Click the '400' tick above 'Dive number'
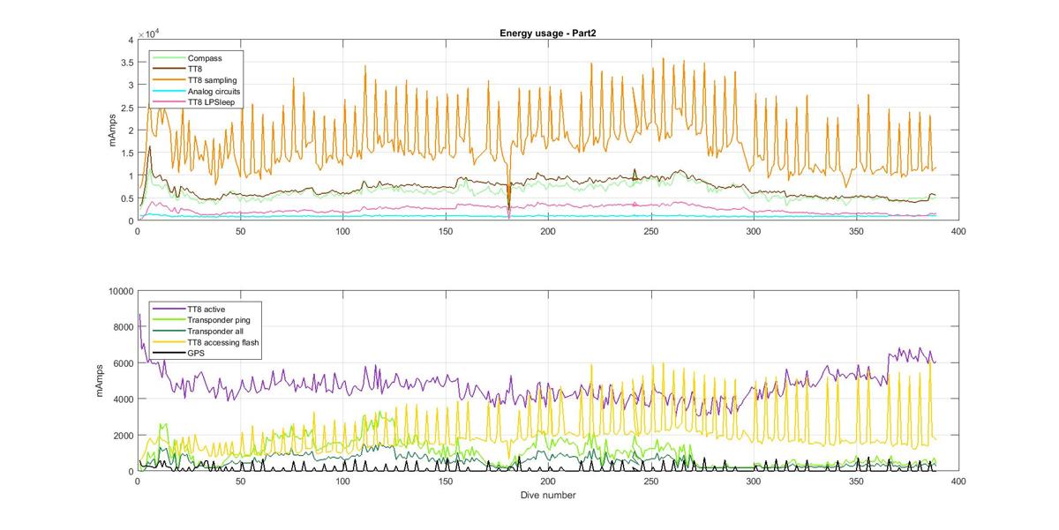 point(958,481)
